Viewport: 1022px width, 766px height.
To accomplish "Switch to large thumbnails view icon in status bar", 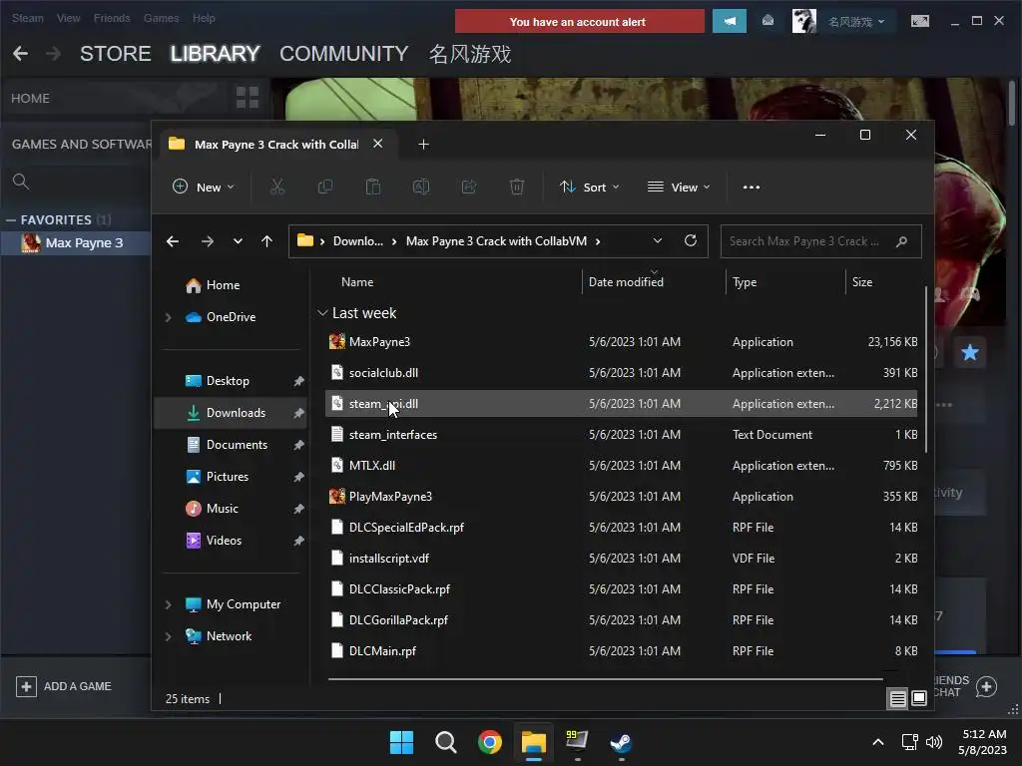I will (x=919, y=699).
